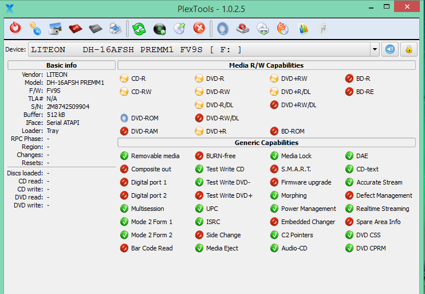Screen dimensions: 425x294
Task: Open the Device dropdown arrow
Action: [x=375, y=49]
